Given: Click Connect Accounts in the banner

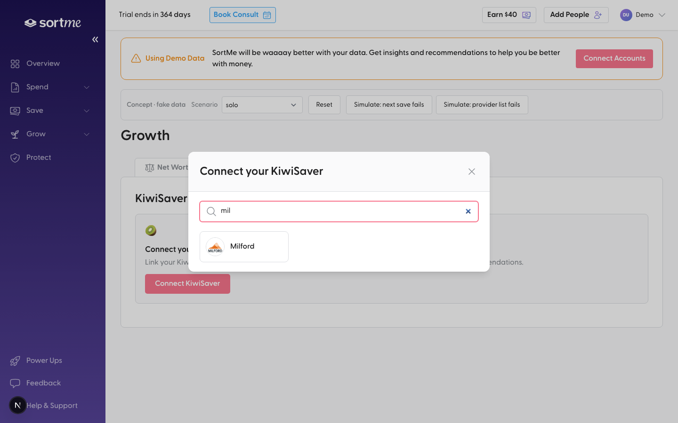Looking at the screenshot, I should tap(614, 59).
